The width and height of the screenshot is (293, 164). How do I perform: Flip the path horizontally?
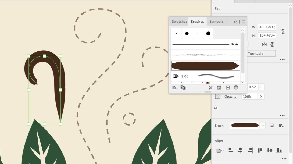(x=264, y=44)
